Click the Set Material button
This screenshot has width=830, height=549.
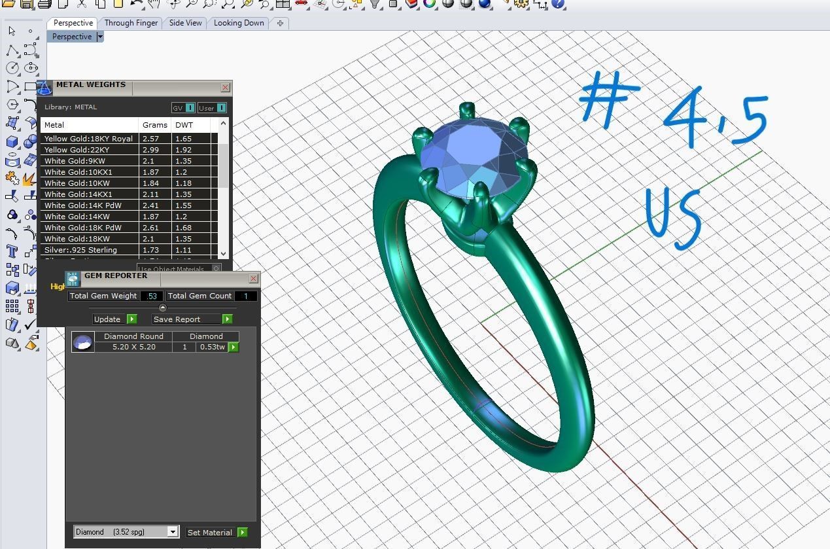211,533
